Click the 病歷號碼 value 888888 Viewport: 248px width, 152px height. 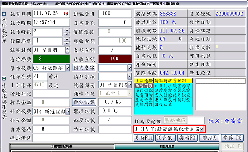click(x=168, y=14)
